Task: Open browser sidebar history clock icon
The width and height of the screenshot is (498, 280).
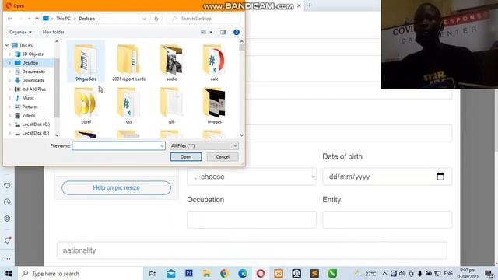Action: pyautogui.click(x=7, y=202)
